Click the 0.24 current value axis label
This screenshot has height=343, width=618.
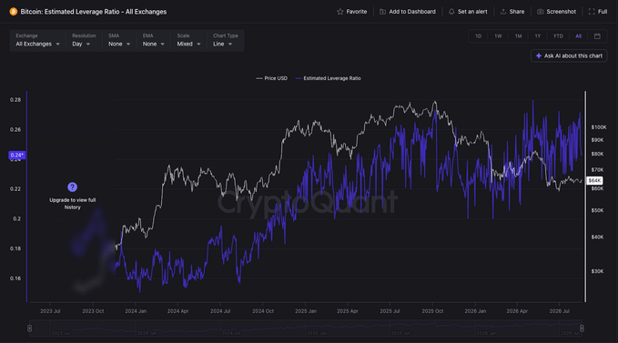[x=17, y=156]
